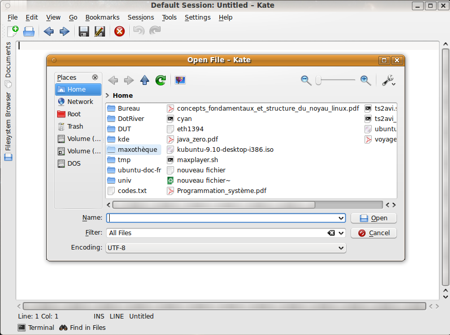Select the eth1394 file

(185, 129)
